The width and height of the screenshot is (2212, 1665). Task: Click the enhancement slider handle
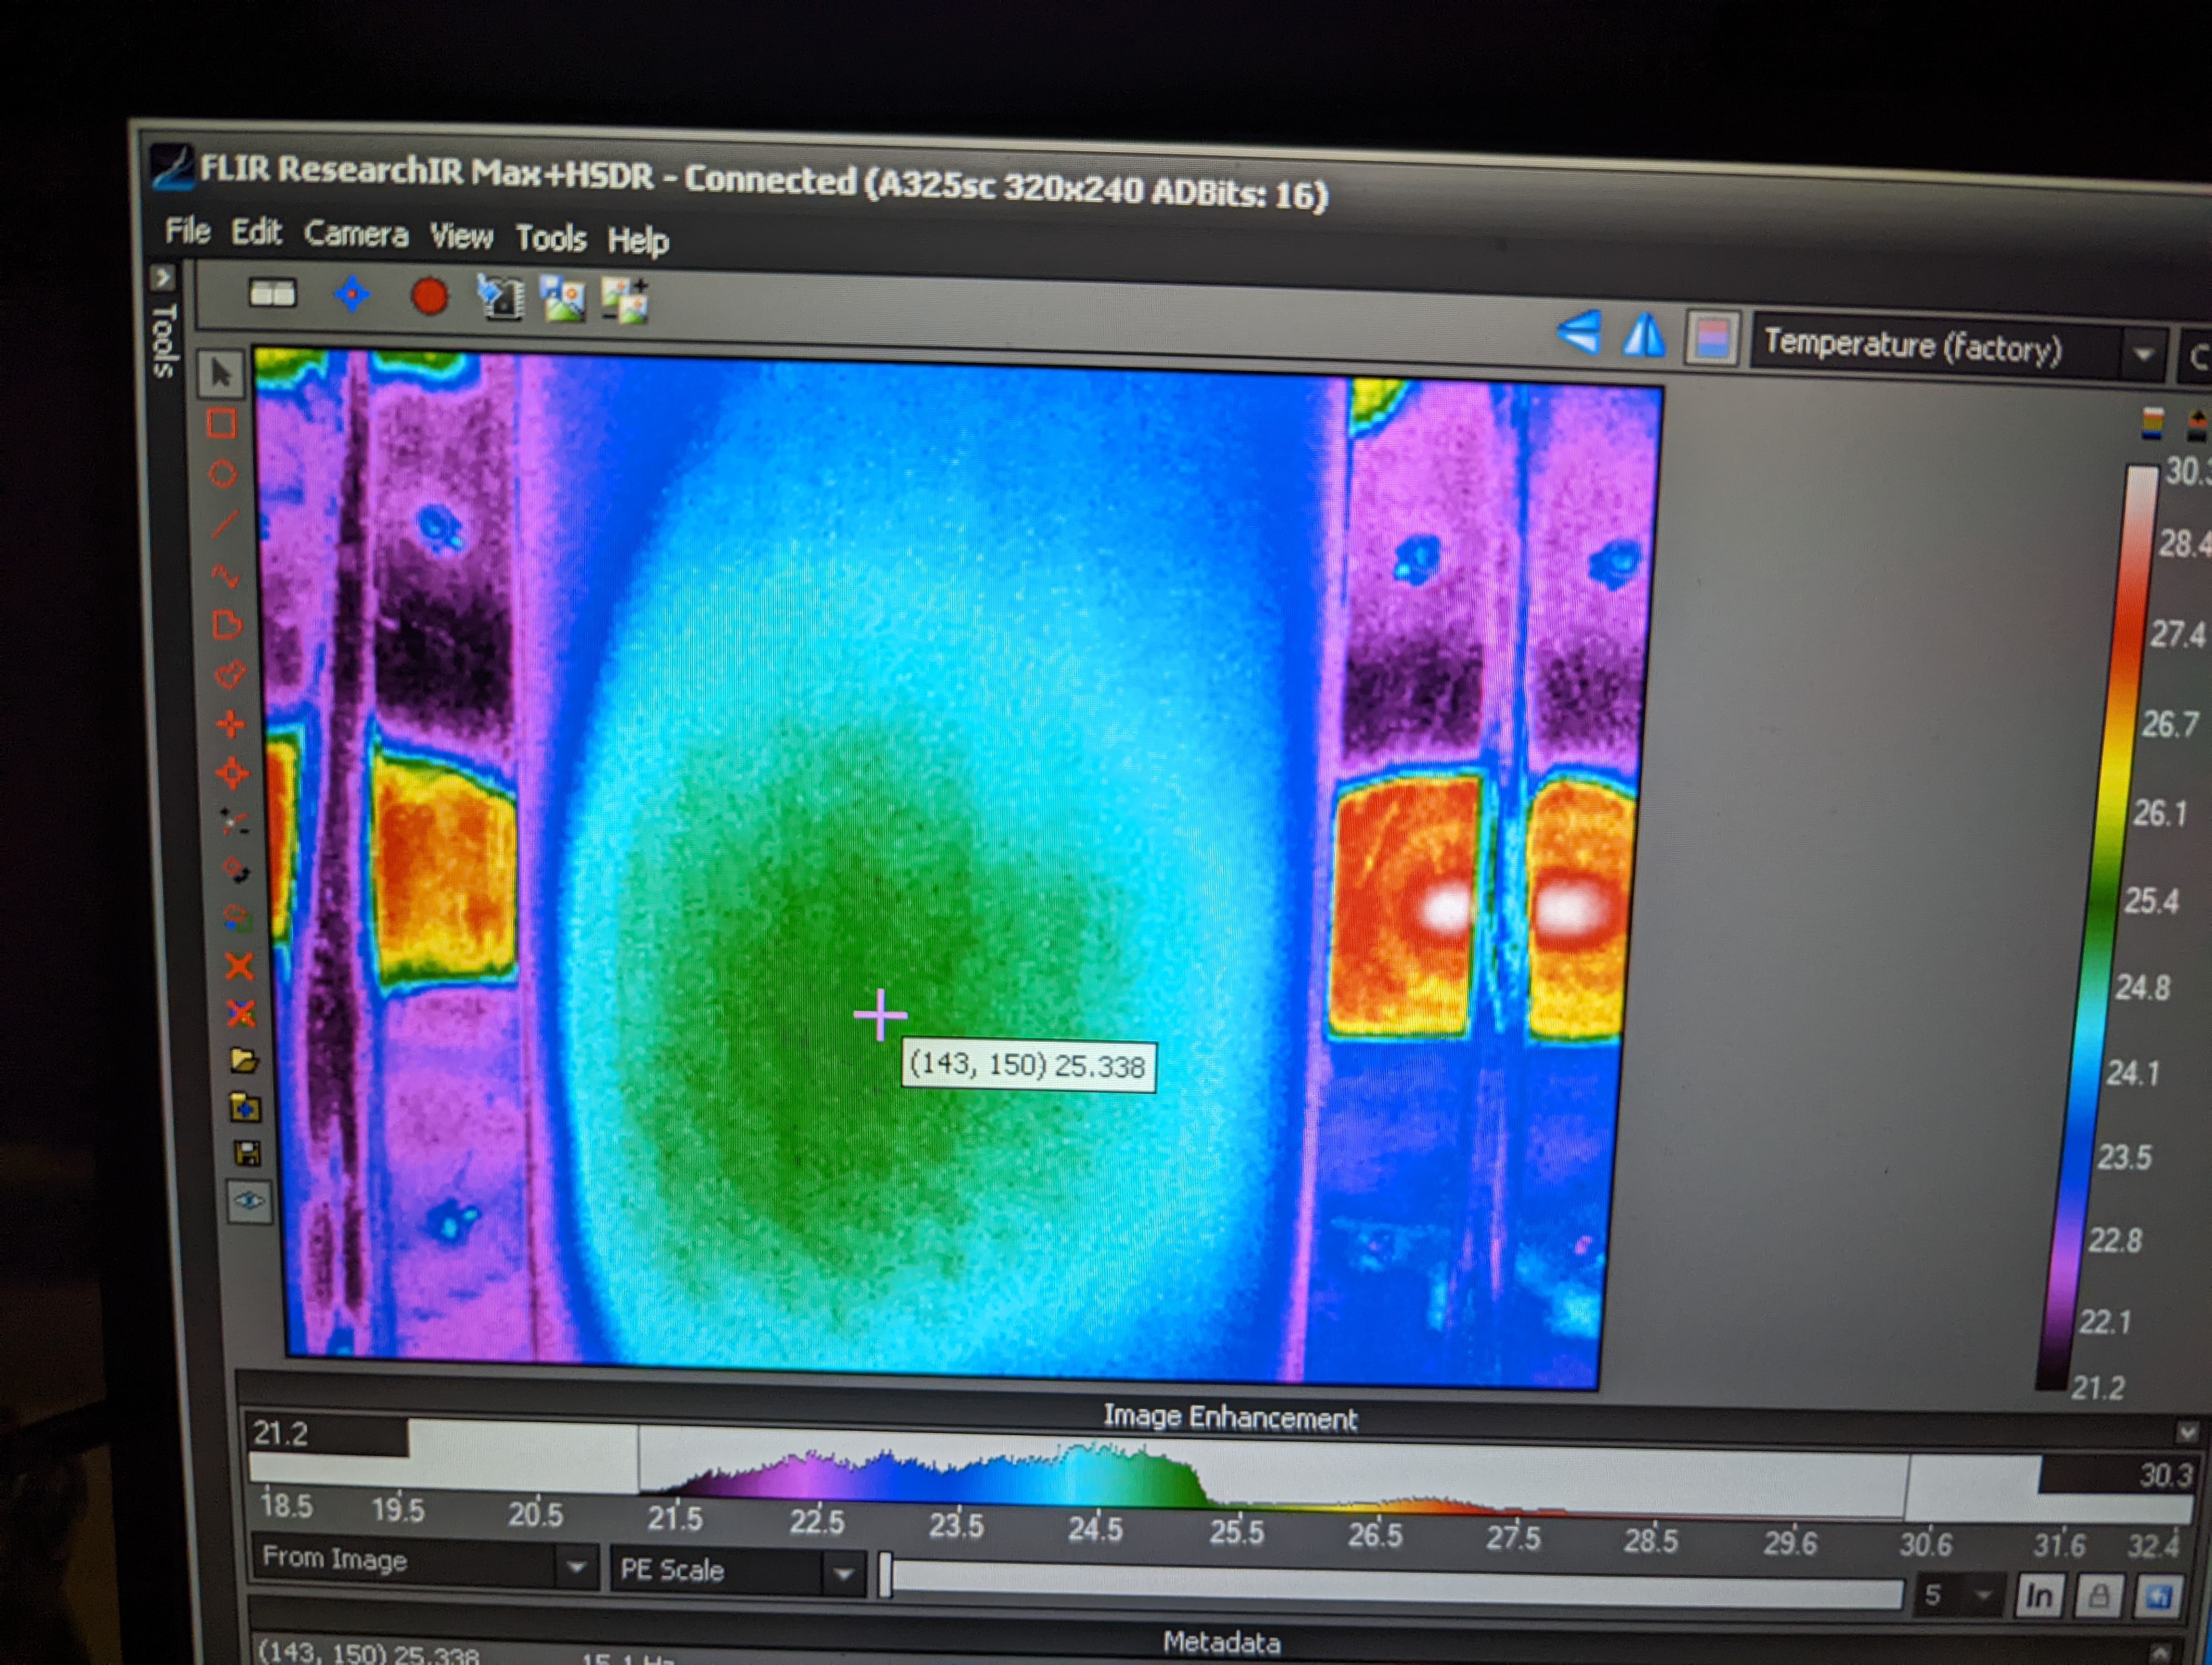pyautogui.click(x=886, y=1576)
